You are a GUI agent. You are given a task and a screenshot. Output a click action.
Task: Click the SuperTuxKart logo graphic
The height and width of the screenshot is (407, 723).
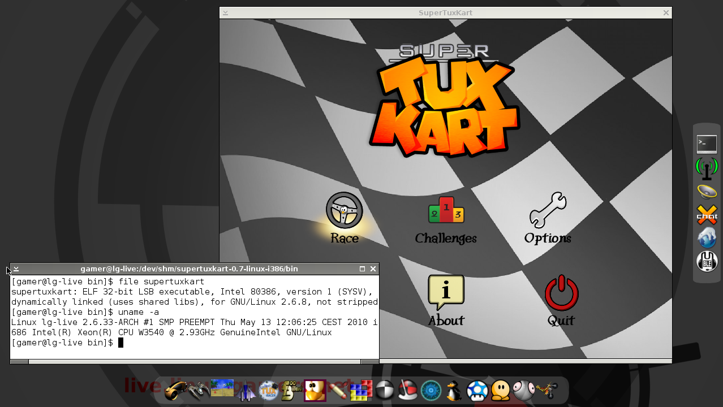click(444, 101)
